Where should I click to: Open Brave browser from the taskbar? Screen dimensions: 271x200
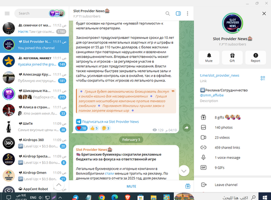[127, 197]
